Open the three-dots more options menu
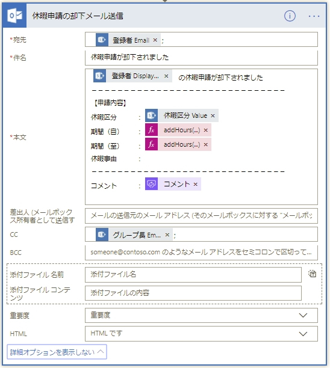The height and width of the screenshot is (368, 330). pyautogui.click(x=314, y=16)
